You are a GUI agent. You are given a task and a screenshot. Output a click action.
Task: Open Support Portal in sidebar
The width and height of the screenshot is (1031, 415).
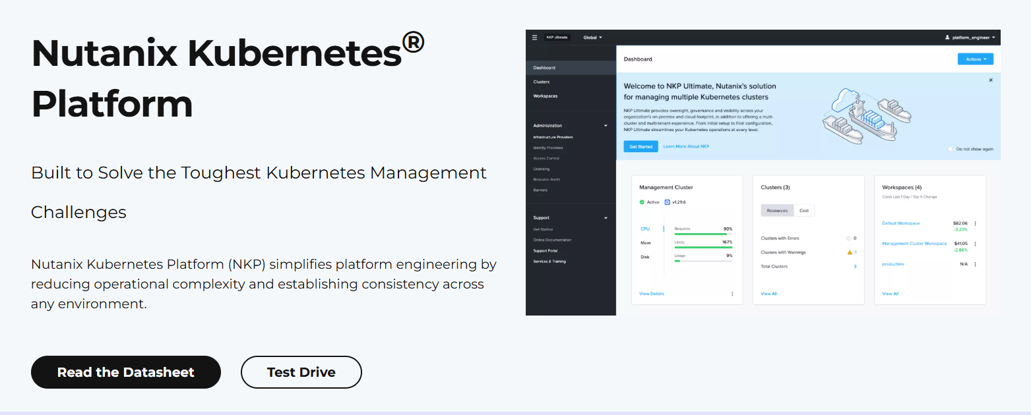click(x=545, y=250)
